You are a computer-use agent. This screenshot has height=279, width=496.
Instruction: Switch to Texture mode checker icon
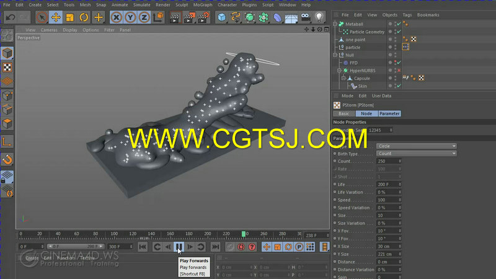click(x=7, y=68)
